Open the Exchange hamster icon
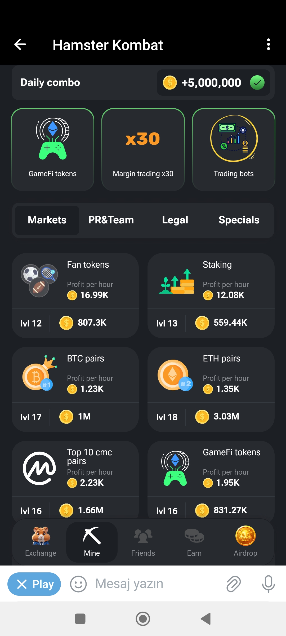The width and height of the screenshot is (286, 636). 41,536
